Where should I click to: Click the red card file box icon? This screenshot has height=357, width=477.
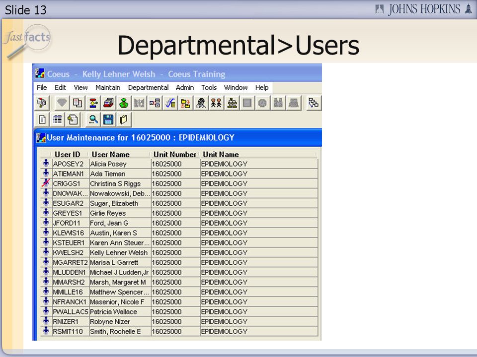pos(109,103)
